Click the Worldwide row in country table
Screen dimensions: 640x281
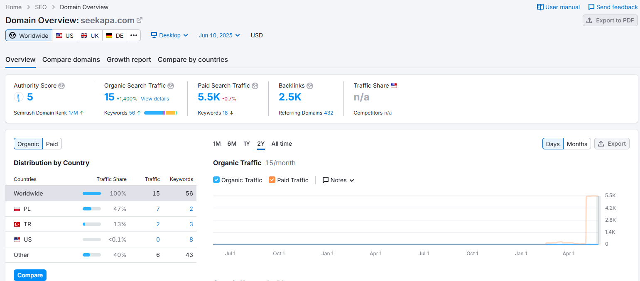pyautogui.click(x=101, y=193)
